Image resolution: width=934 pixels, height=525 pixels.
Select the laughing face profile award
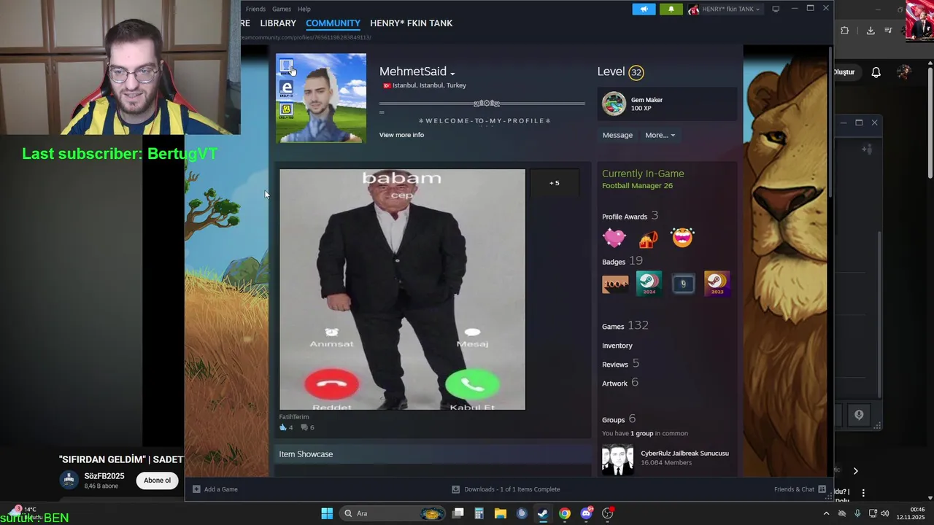pos(682,238)
